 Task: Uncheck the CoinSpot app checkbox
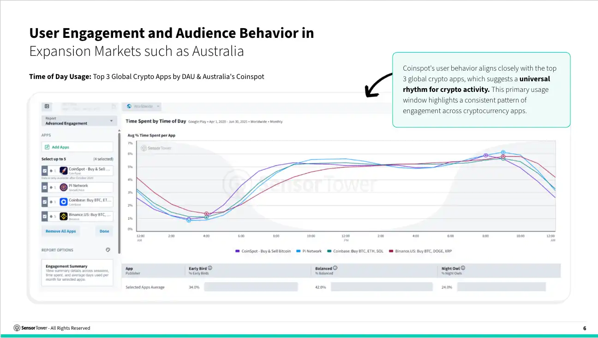tap(44, 171)
